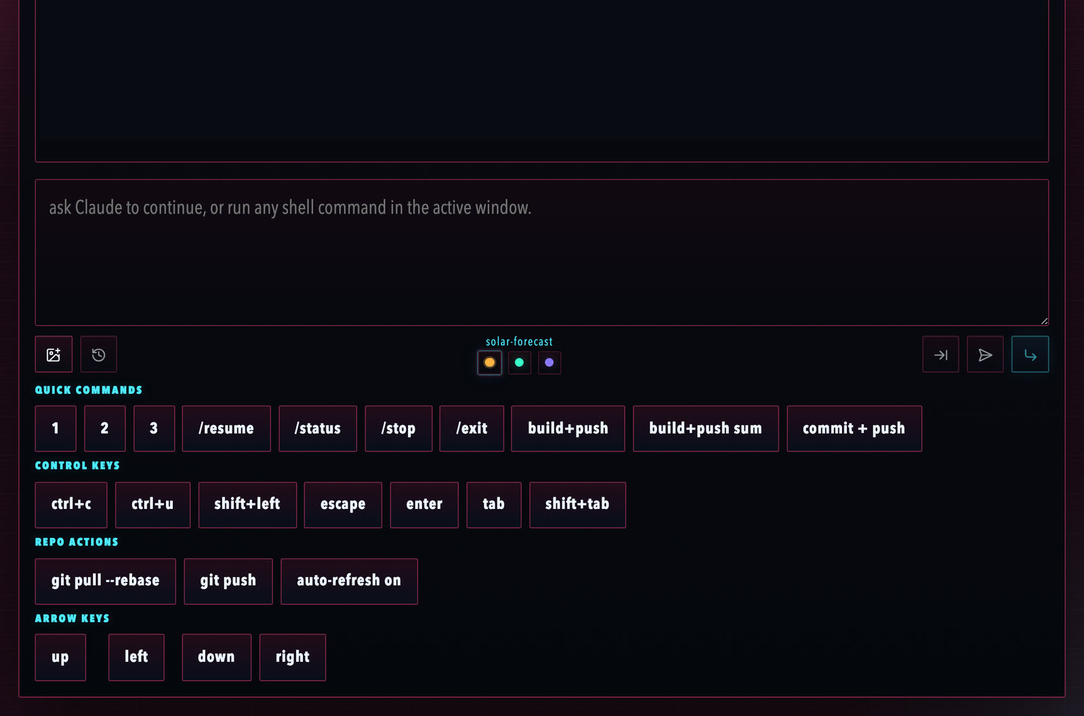The height and width of the screenshot is (716, 1084).
Task: Send the shift+tab key
Action: pyautogui.click(x=577, y=505)
